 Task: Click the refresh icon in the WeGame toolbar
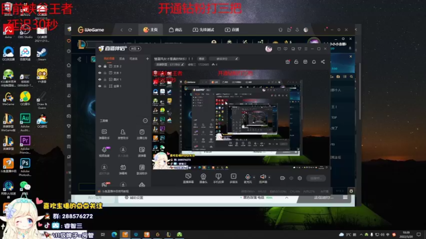tap(130, 30)
